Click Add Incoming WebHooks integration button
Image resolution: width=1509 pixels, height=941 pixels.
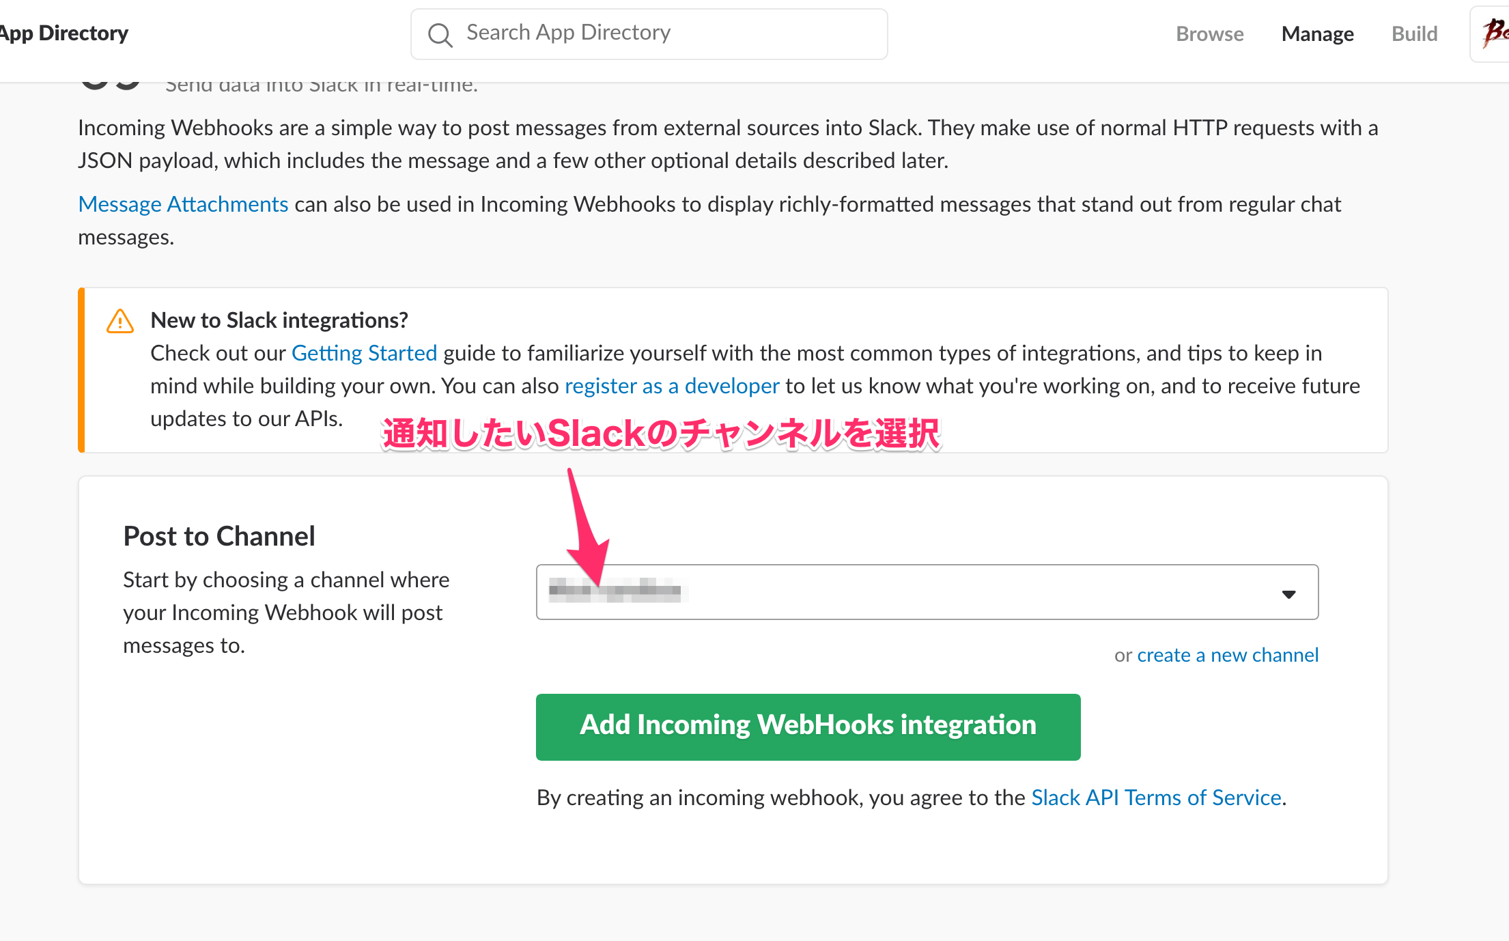coord(808,727)
